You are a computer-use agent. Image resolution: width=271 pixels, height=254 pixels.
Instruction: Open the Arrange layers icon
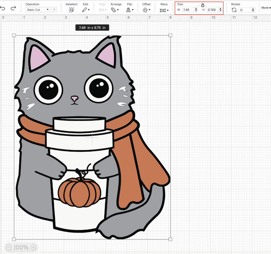click(x=114, y=10)
